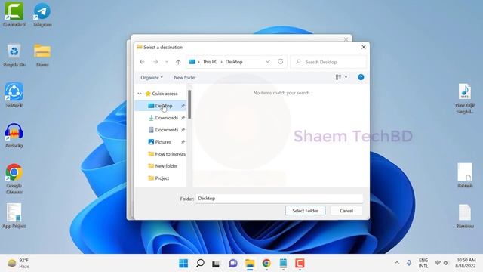Screen dimensions: 483x272
Task: Collapse the Quick access tree node
Action: [140, 94]
